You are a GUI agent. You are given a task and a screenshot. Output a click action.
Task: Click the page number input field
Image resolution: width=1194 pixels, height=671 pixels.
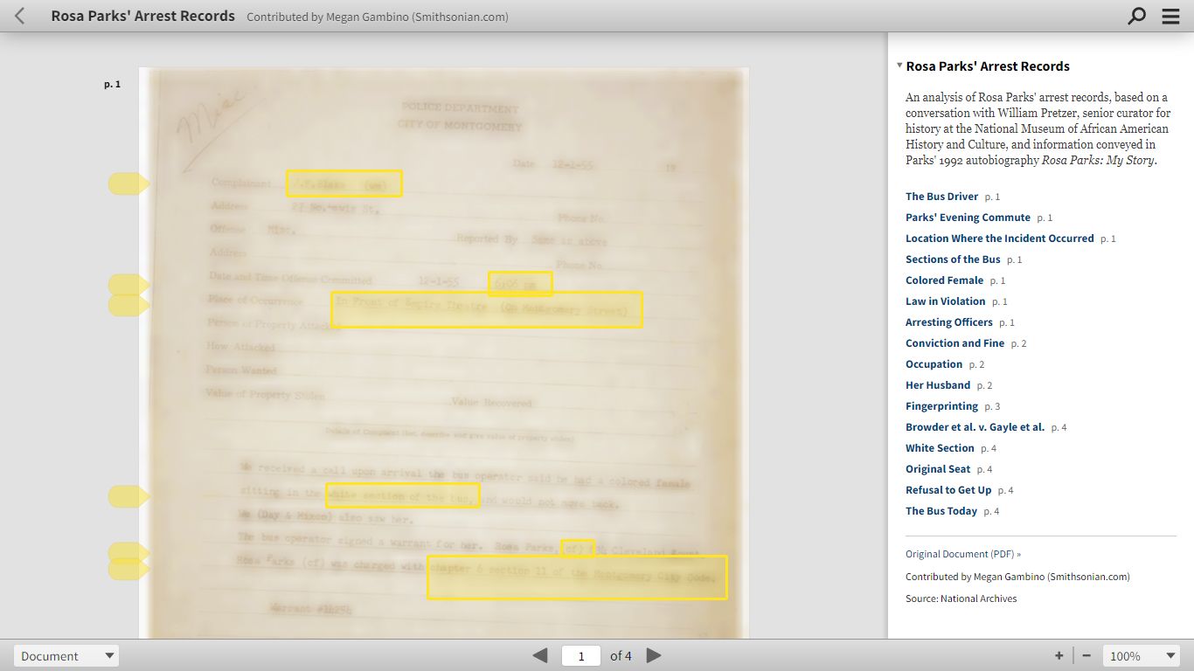click(581, 655)
